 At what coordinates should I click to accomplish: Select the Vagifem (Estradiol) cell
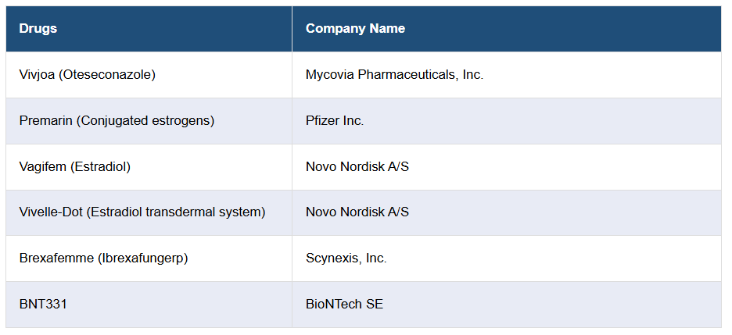click(x=74, y=166)
